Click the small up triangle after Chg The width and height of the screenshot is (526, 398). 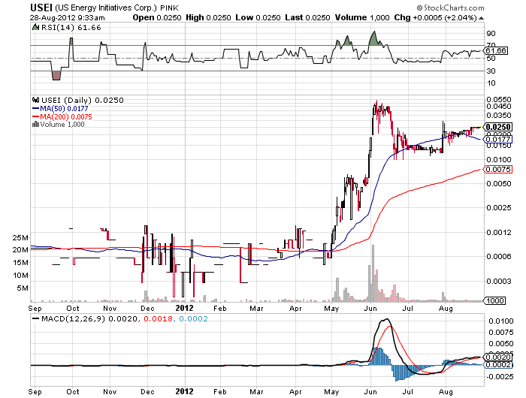481,18
